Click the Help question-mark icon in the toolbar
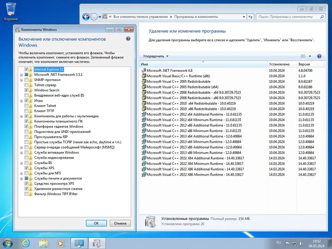 (x=319, y=56)
